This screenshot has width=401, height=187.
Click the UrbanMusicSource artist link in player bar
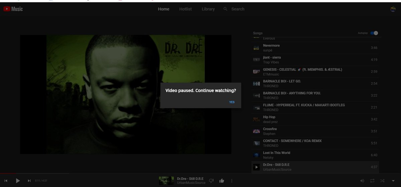[x=191, y=183]
